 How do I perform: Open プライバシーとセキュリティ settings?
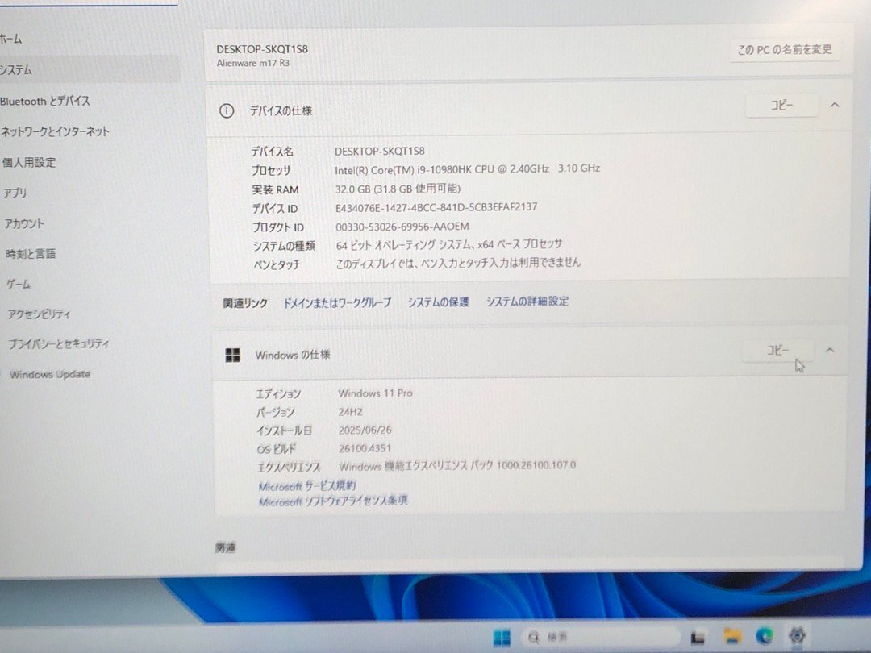[x=59, y=343]
